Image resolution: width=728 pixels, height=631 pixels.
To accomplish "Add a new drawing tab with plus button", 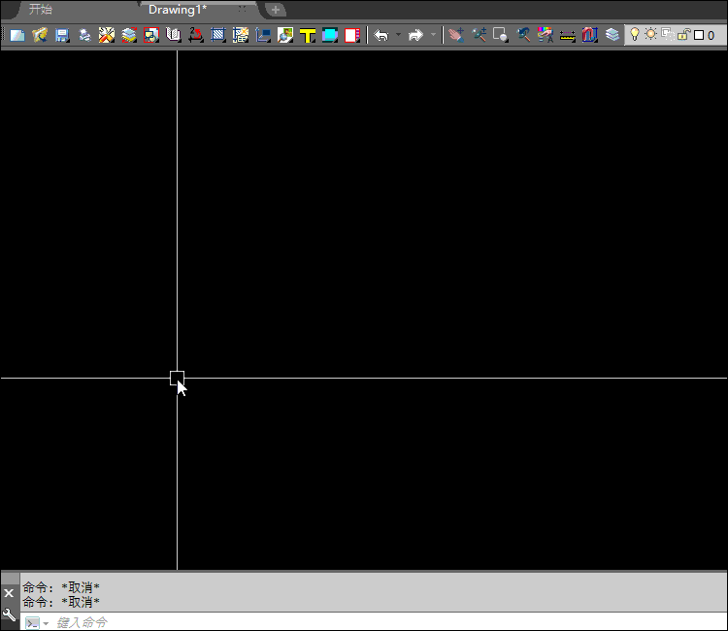I will pyautogui.click(x=276, y=10).
